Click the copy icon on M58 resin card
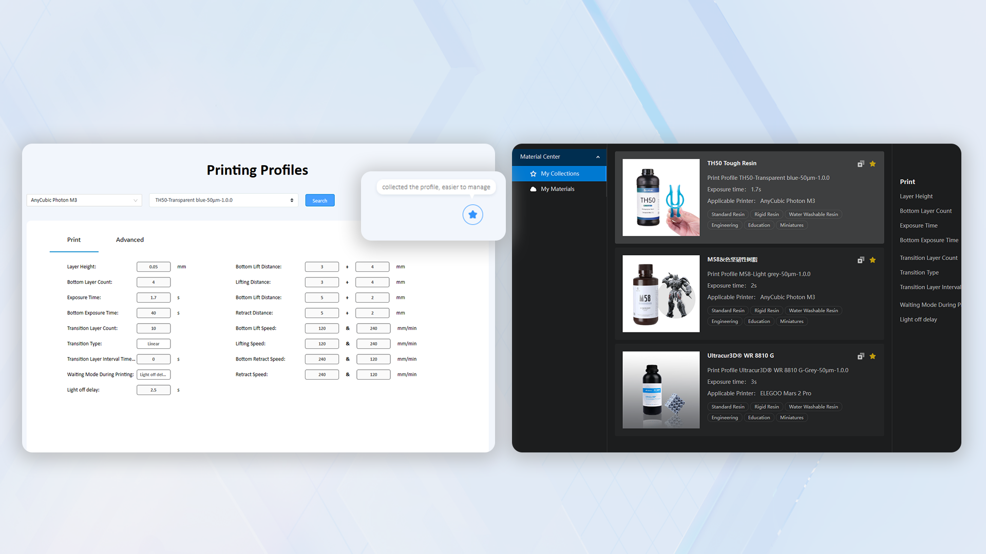This screenshot has height=554, width=986. (861, 260)
